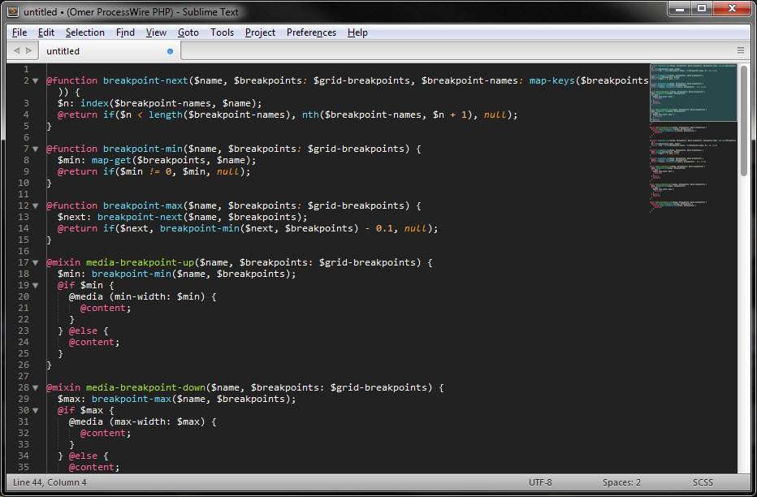The image size is (757, 497).
Task: Collapse the breakpoint-min function on line 7
Action: coord(35,149)
